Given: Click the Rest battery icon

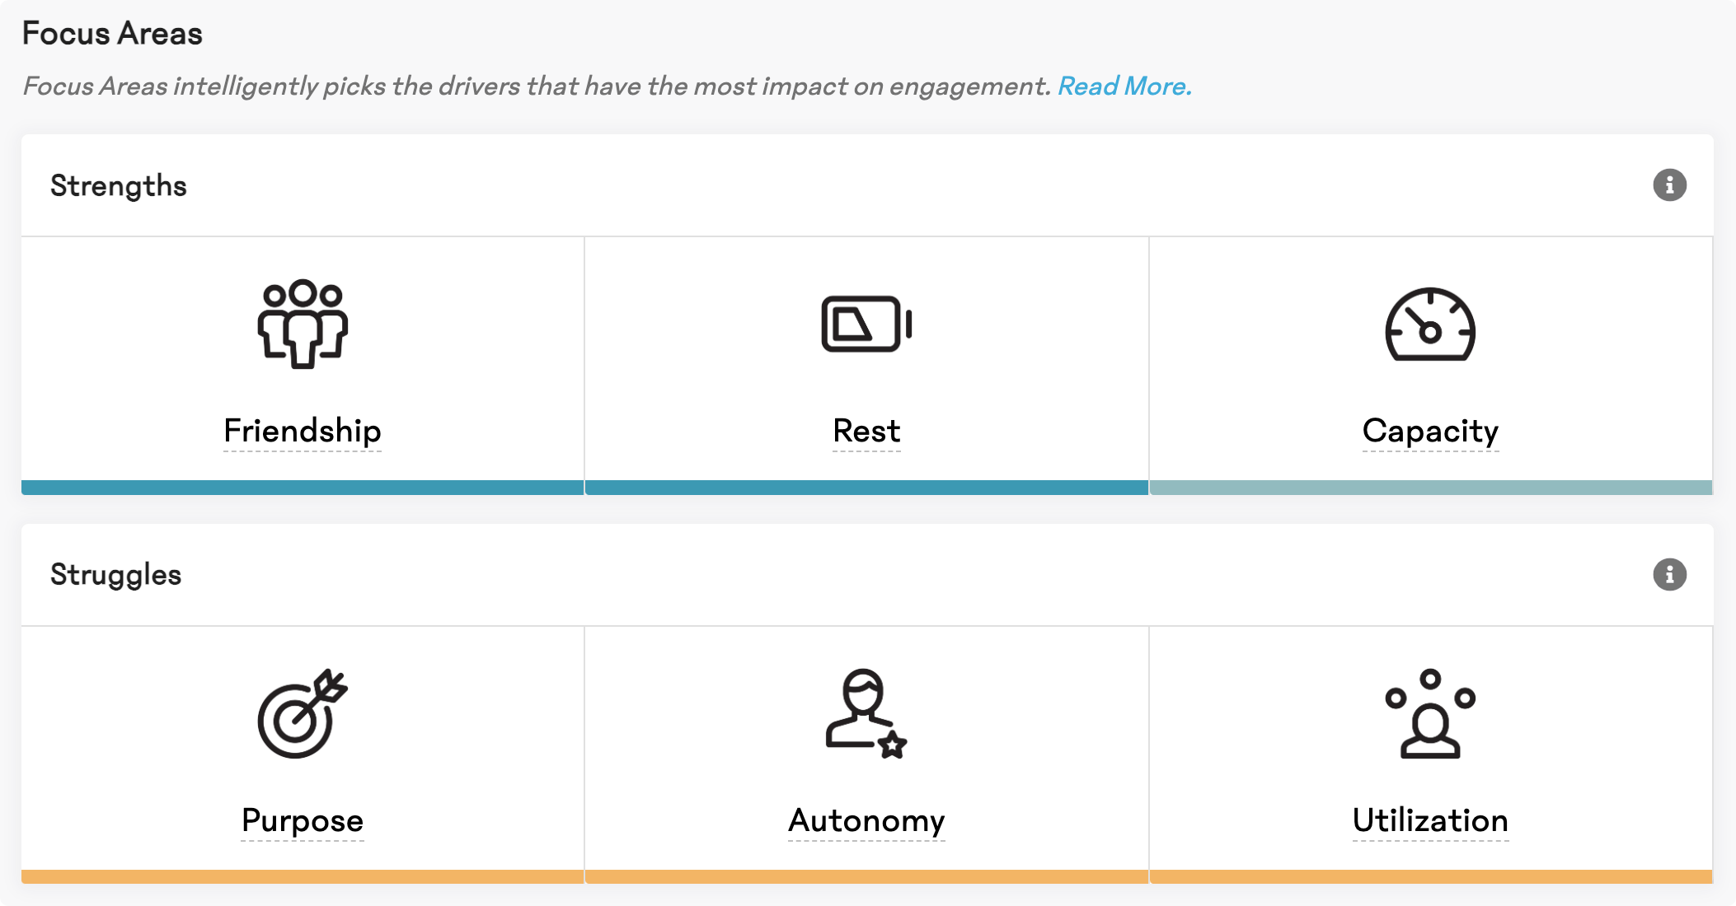Looking at the screenshot, I should (x=866, y=324).
